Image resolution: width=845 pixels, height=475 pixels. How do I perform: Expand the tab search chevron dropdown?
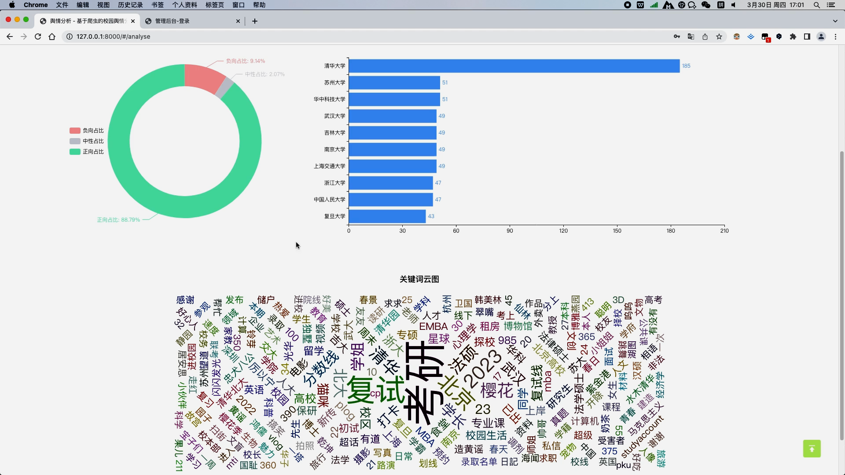(835, 21)
